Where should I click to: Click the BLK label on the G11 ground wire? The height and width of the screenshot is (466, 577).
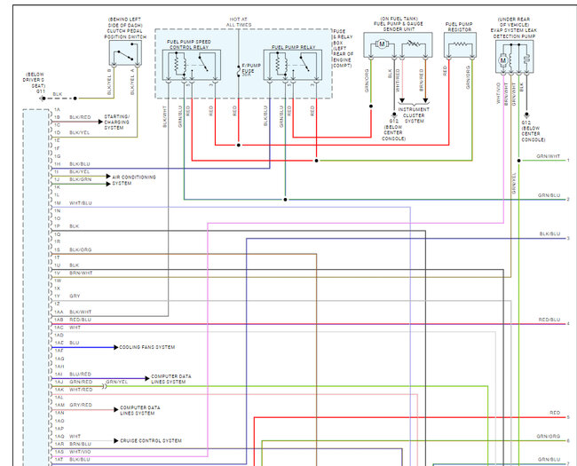58,95
